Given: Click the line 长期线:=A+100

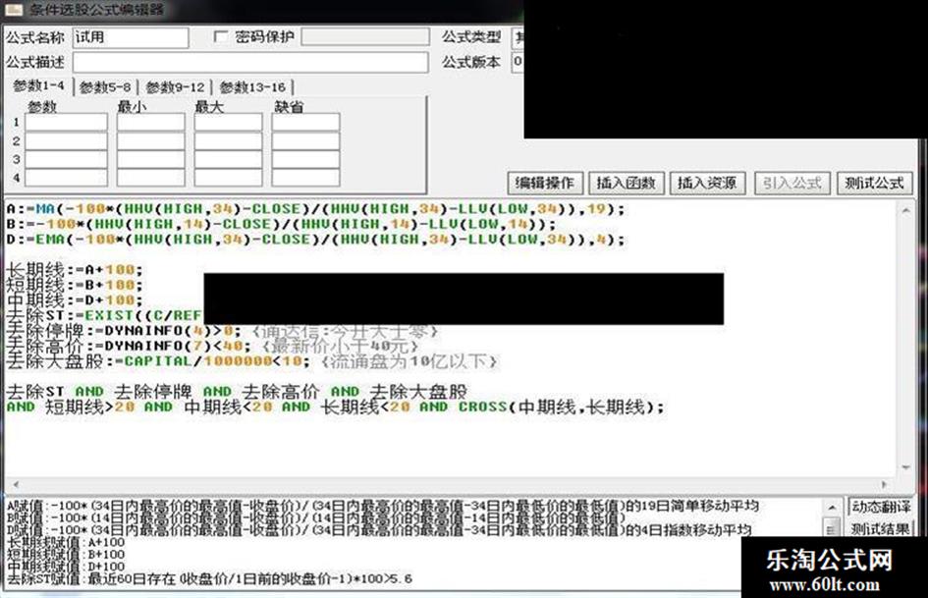Looking at the screenshot, I should 75,270.
